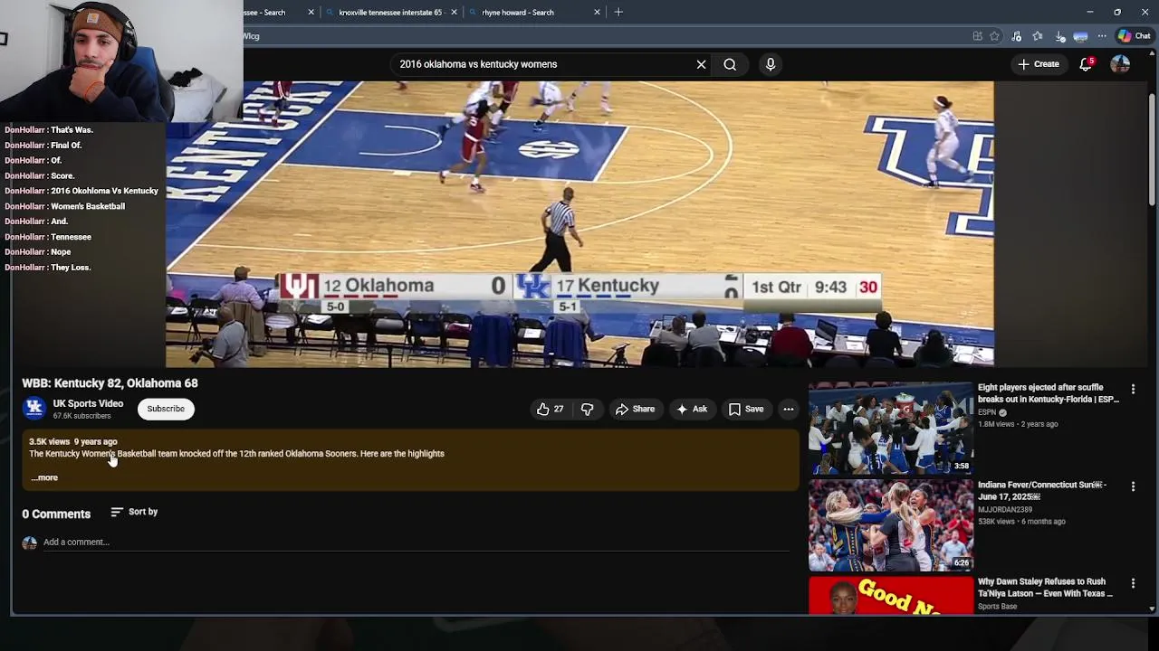Click video title Kentucky 82, Oklahoma 68

pos(110,383)
